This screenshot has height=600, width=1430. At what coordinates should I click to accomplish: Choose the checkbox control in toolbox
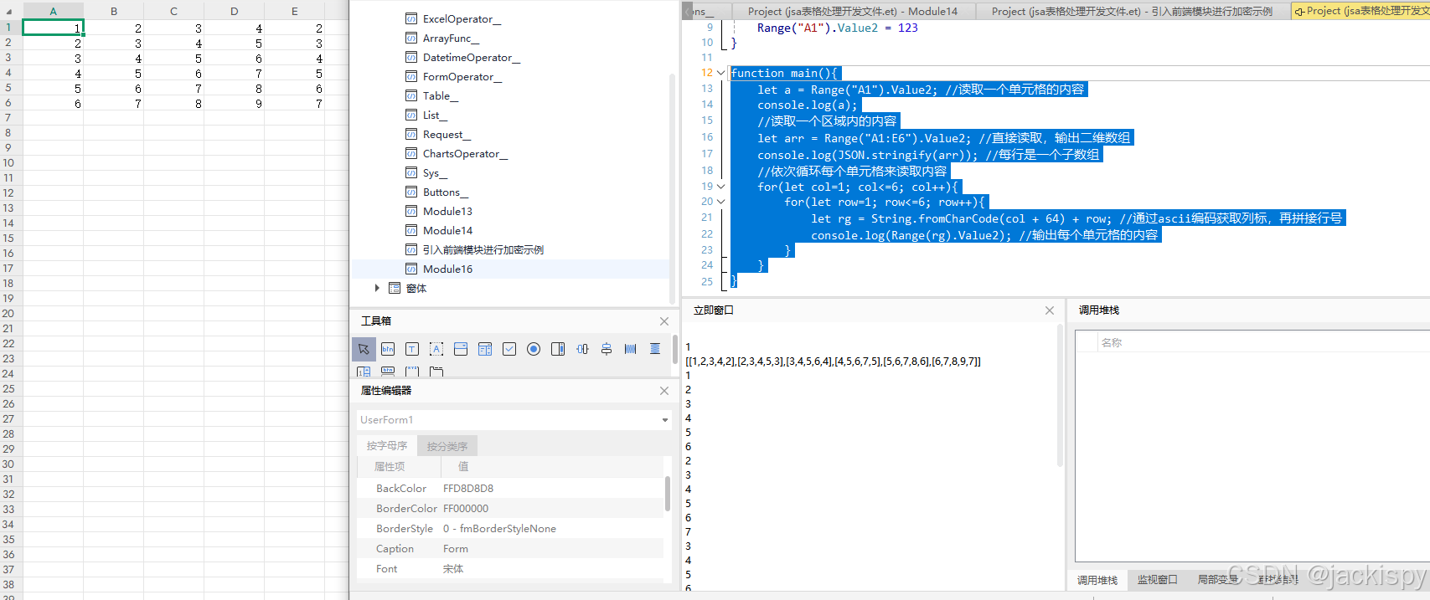(x=509, y=349)
